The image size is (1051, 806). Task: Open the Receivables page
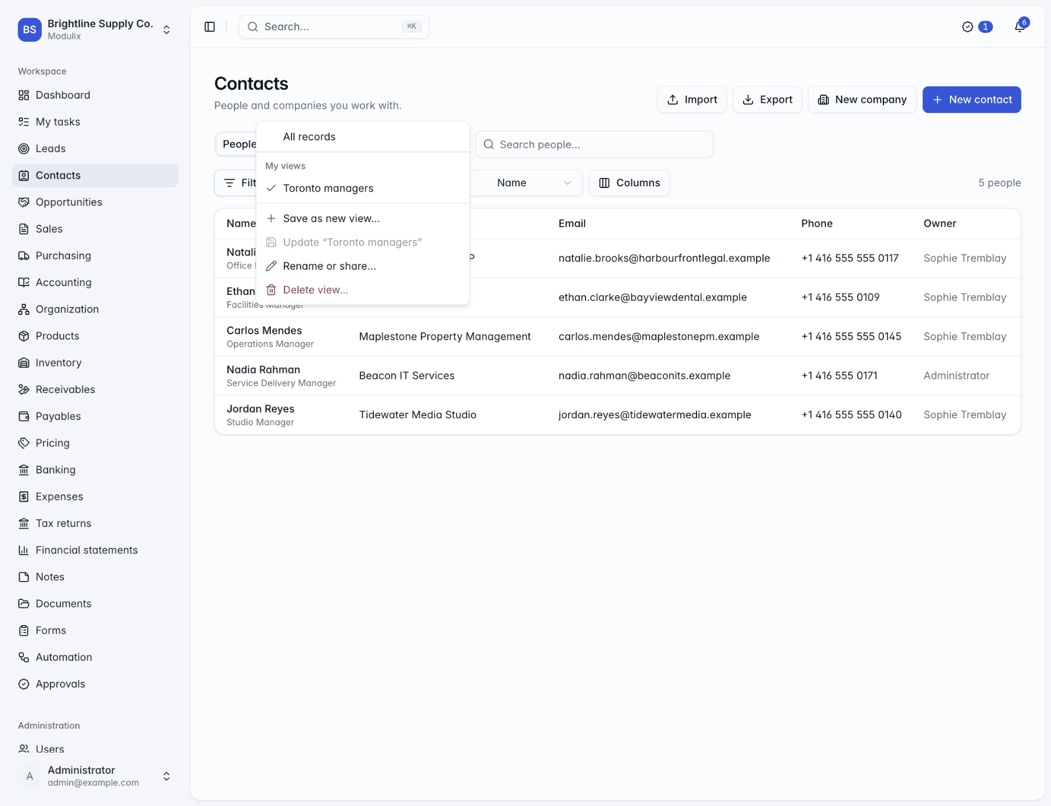pyautogui.click(x=95, y=389)
